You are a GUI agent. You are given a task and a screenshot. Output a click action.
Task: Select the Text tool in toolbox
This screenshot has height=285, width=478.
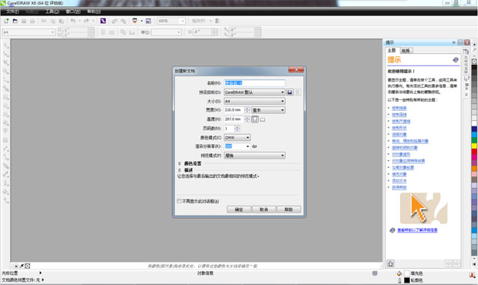[x=6, y=131]
